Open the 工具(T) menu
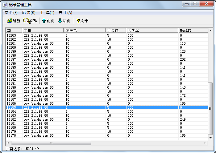 click(47, 13)
